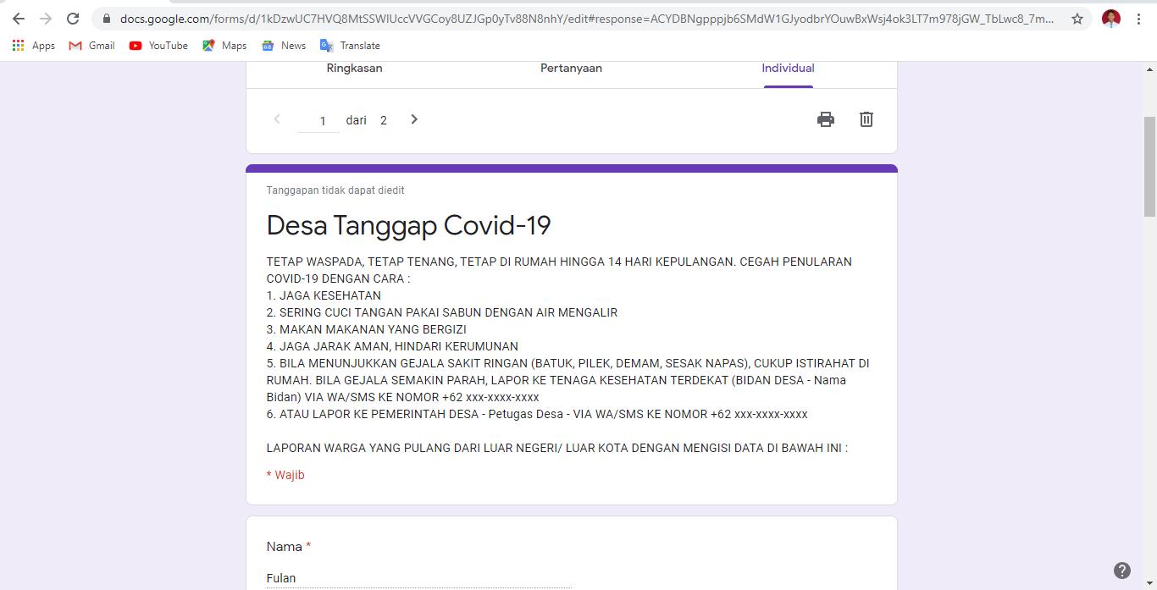This screenshot has width=1157, height=590.
Task: Click the previous response arrow
Action: tap(277, 119)
